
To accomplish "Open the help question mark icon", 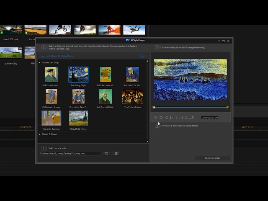I will tap(219, 41).
